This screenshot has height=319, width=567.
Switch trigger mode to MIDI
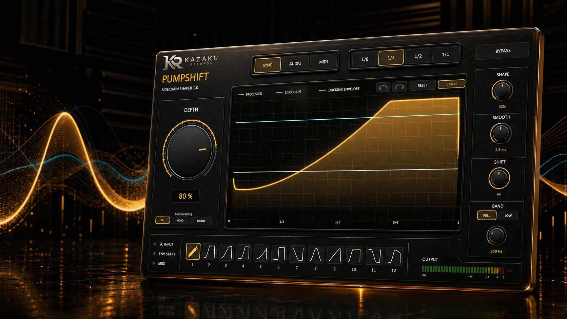(324, 62)
